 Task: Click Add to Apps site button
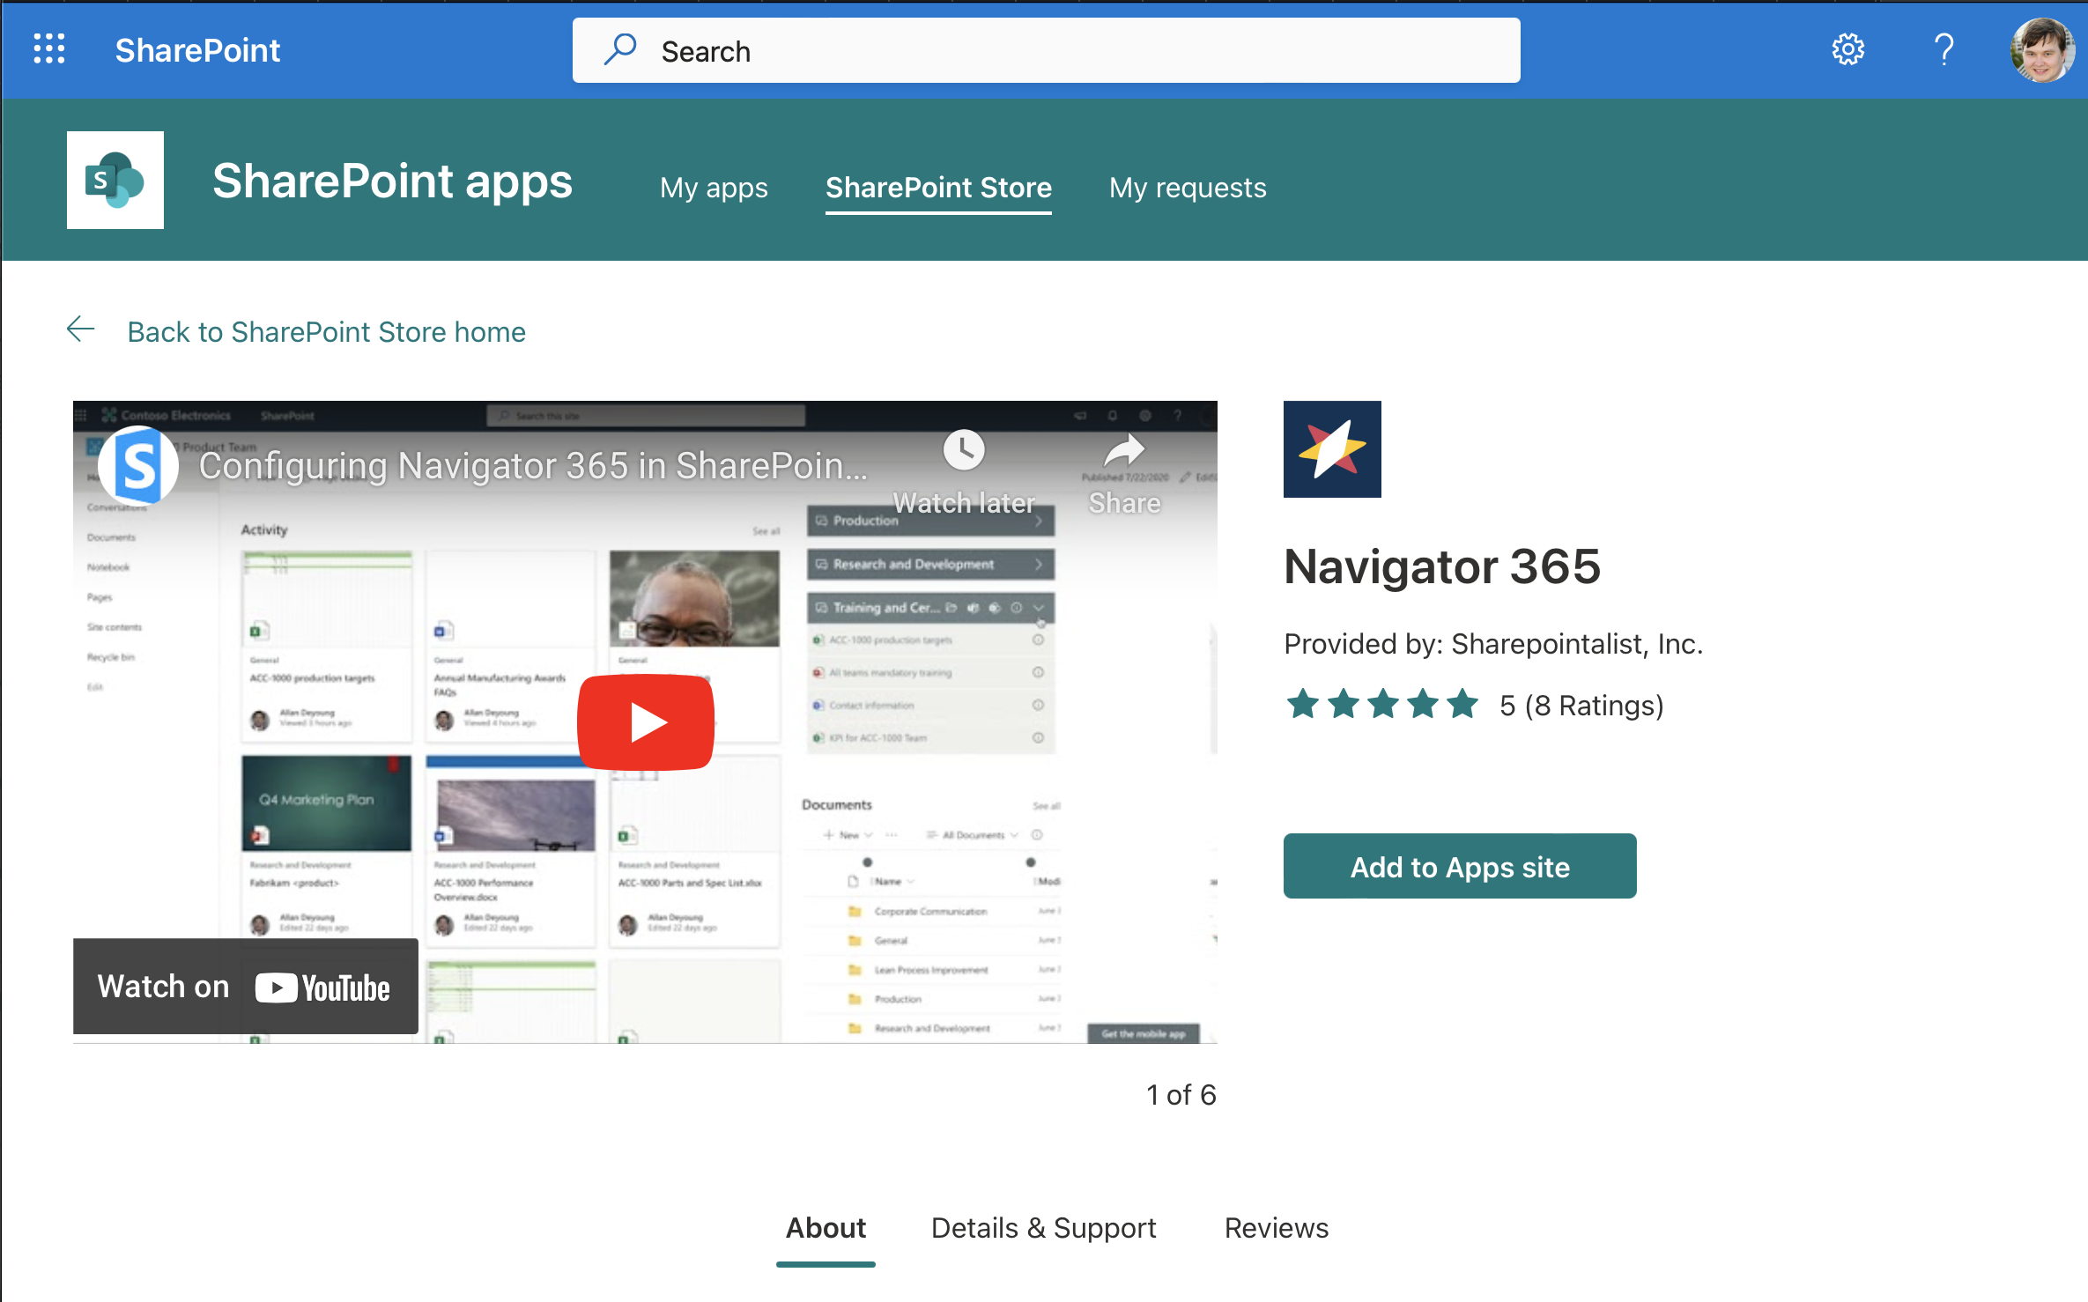coord(1460,867)
